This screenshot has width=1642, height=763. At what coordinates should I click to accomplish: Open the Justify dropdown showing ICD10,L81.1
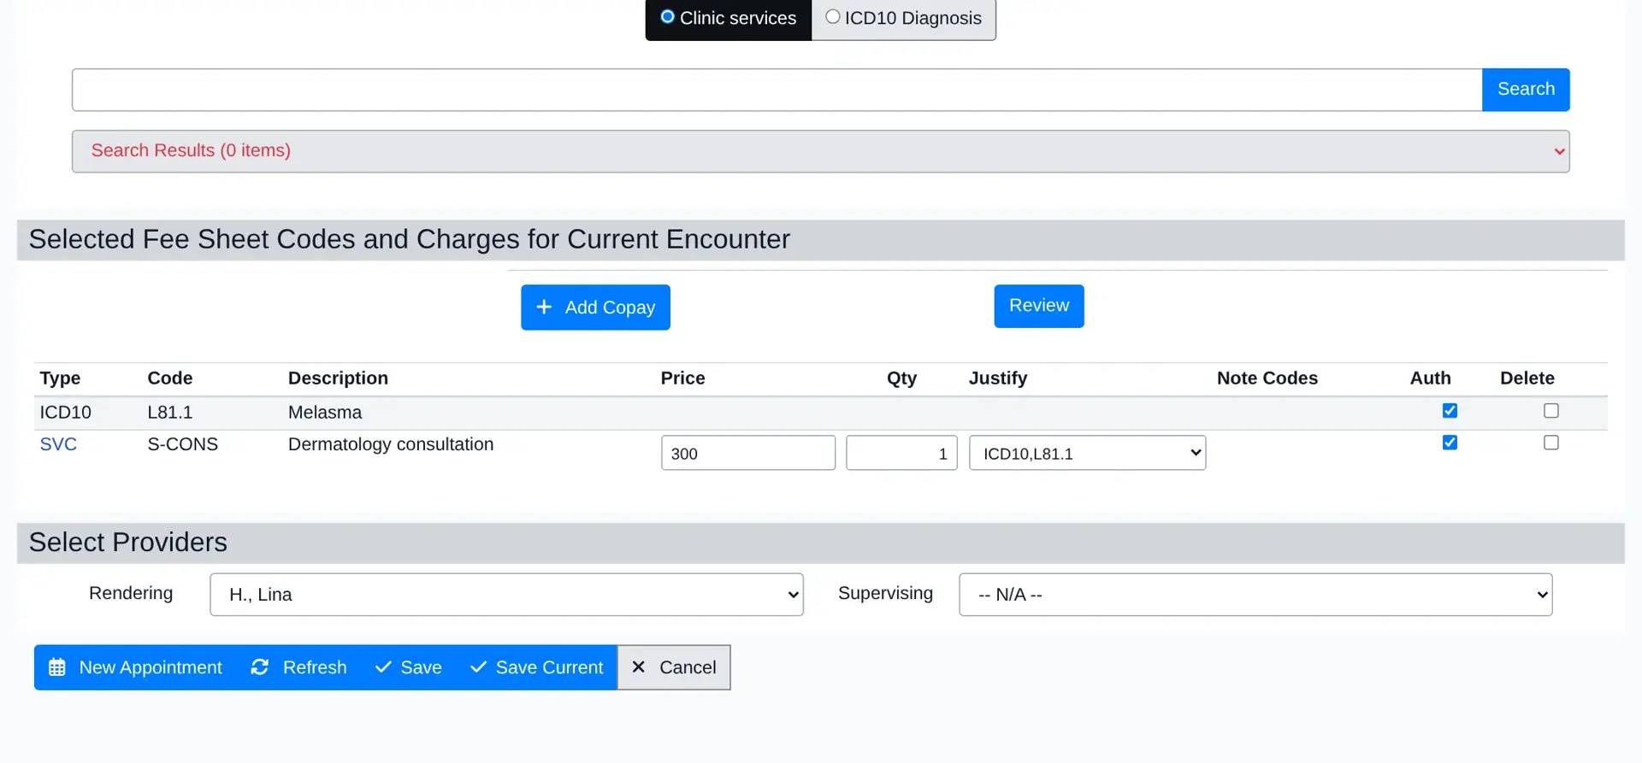tap(1088, 453)
